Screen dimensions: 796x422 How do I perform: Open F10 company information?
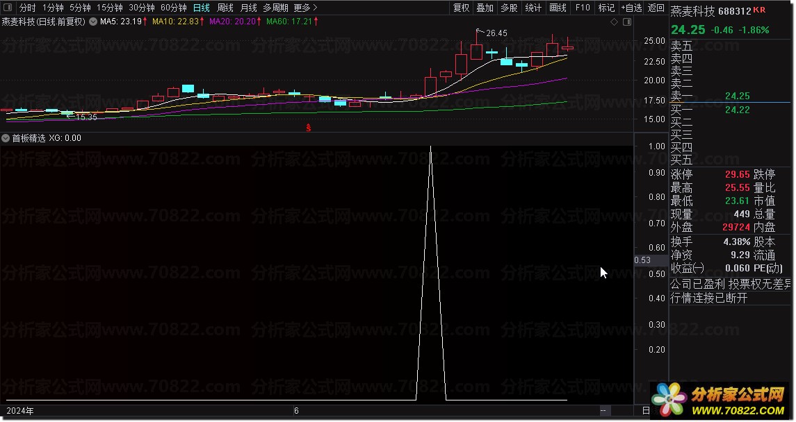583,8
